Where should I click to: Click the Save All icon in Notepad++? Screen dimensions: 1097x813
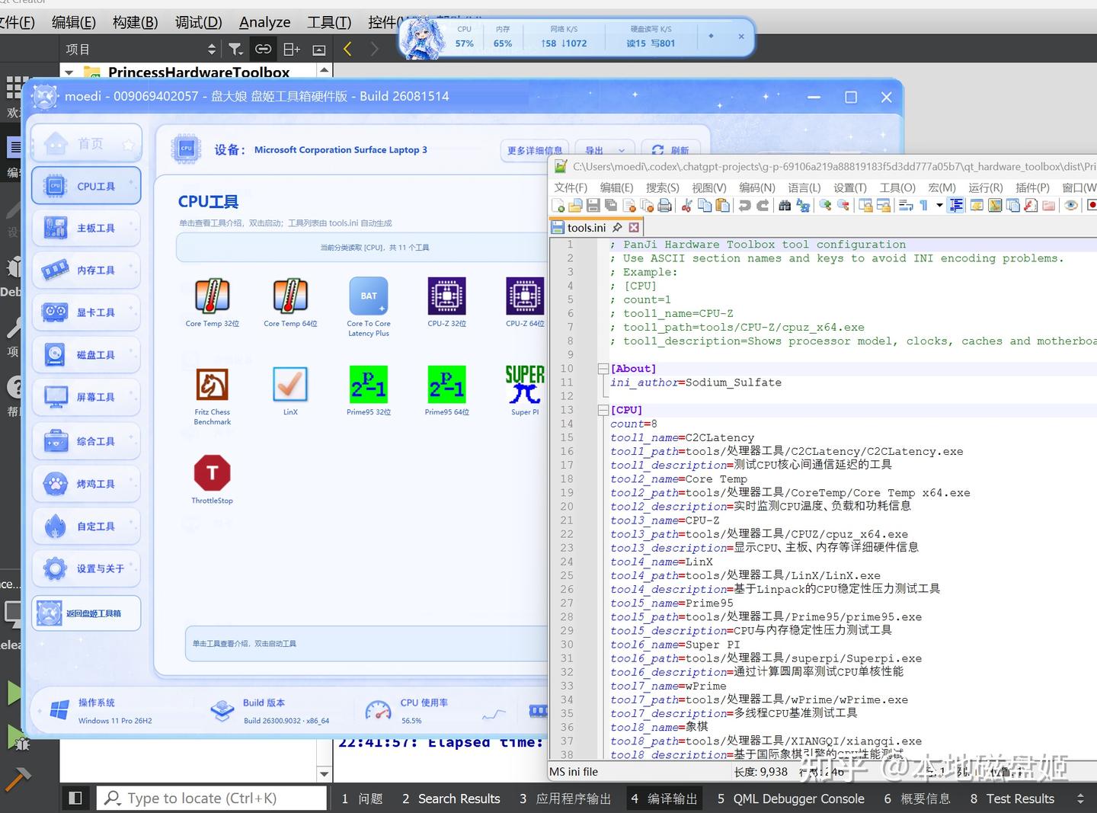point(611,205)
